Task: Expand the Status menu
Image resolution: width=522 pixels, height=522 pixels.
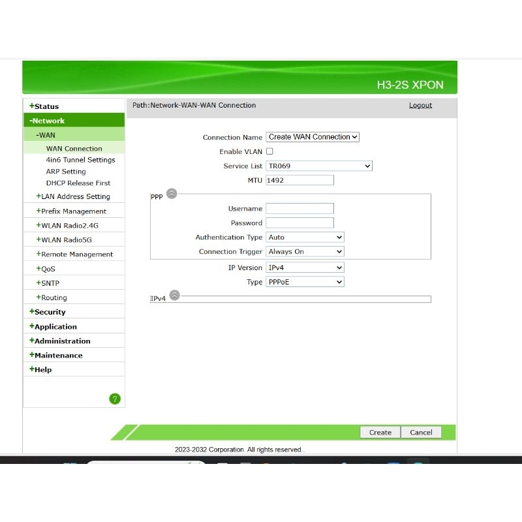Action: click(x=46, y=106)
